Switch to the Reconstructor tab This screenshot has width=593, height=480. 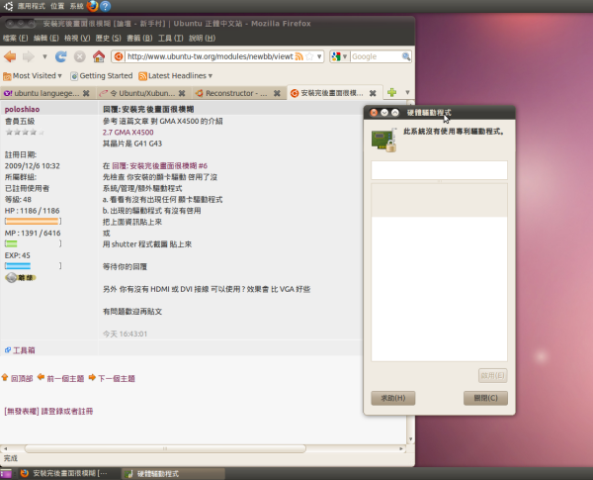point(232,93)
